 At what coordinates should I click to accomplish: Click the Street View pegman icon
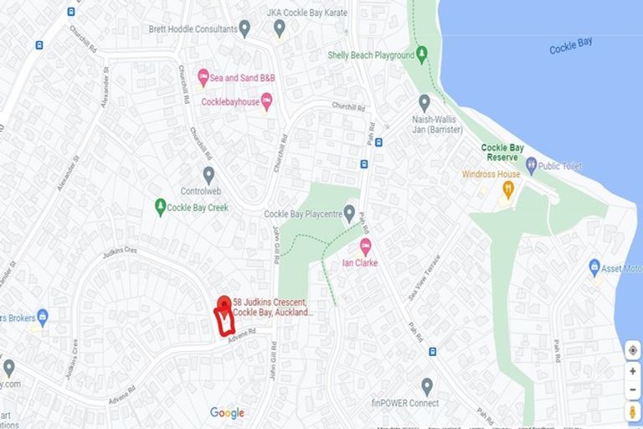[632, 411]
